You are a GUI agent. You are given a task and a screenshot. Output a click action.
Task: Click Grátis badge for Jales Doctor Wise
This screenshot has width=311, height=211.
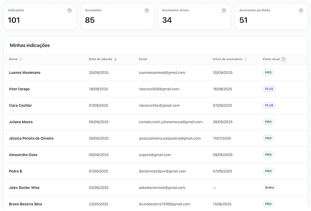click(269, 187)
